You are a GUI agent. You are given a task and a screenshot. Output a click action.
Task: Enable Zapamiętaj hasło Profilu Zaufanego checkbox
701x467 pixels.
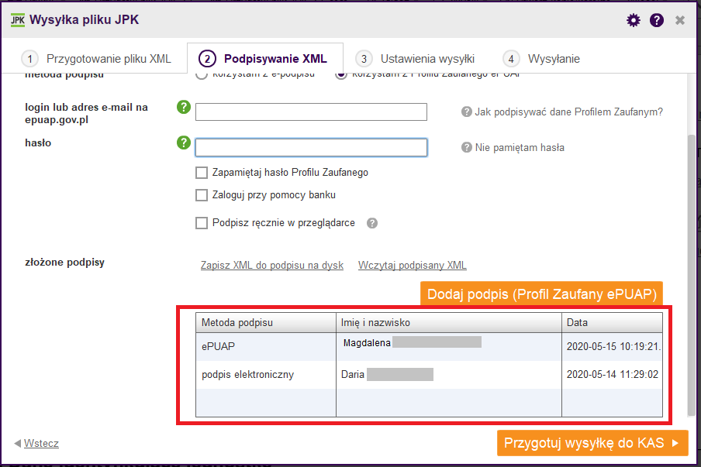point(202,173)
